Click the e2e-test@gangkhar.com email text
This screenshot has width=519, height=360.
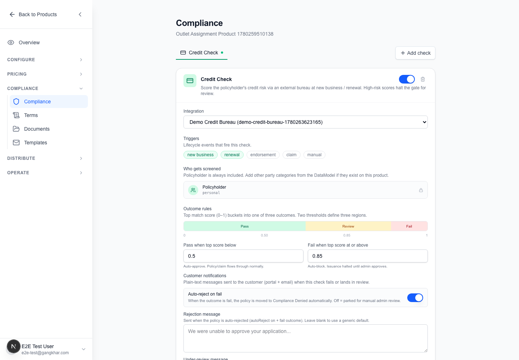click(x=45, y=353)
